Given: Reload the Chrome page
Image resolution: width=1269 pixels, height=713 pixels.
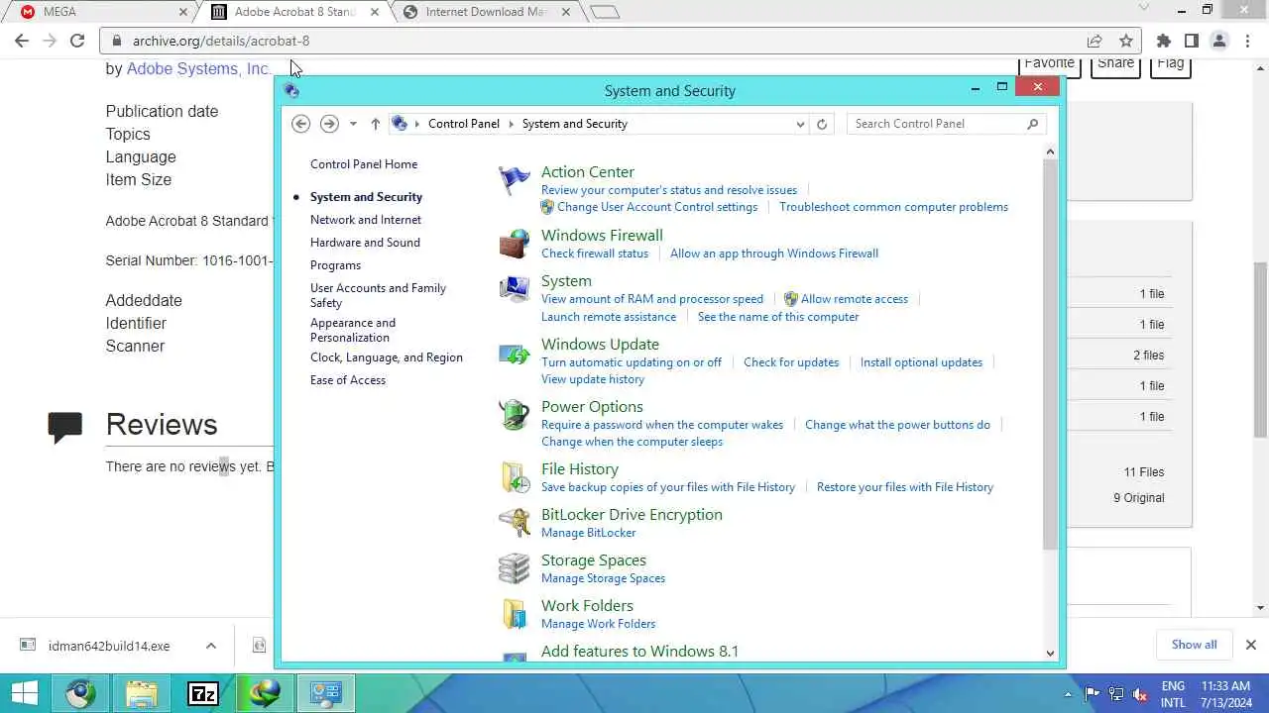Looking at the screenshot, I should pos(77,41).
